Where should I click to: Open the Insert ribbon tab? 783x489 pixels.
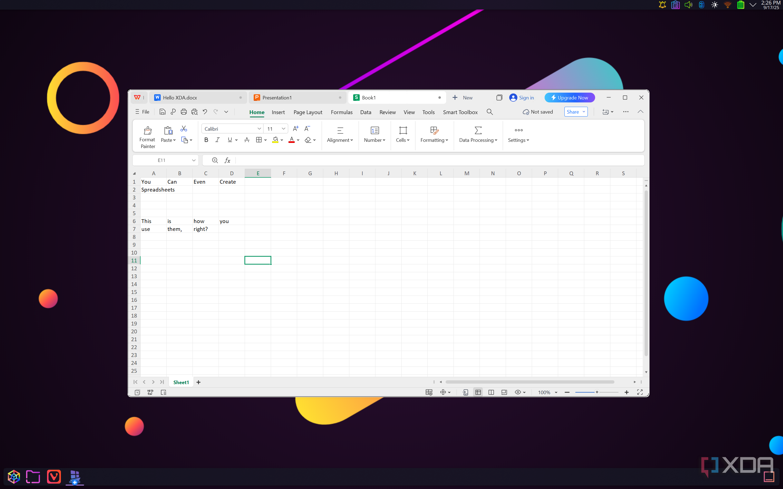coord(278,112)
